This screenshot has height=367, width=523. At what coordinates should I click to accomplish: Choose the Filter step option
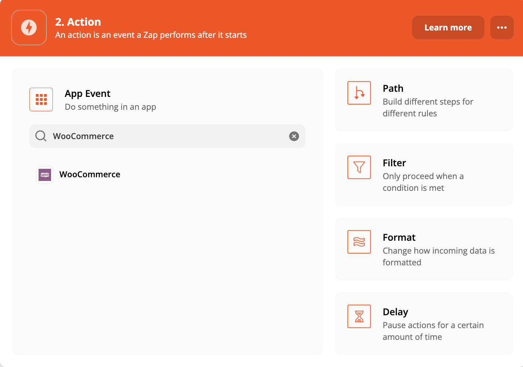pyautogui.click(x=424, y=175)
